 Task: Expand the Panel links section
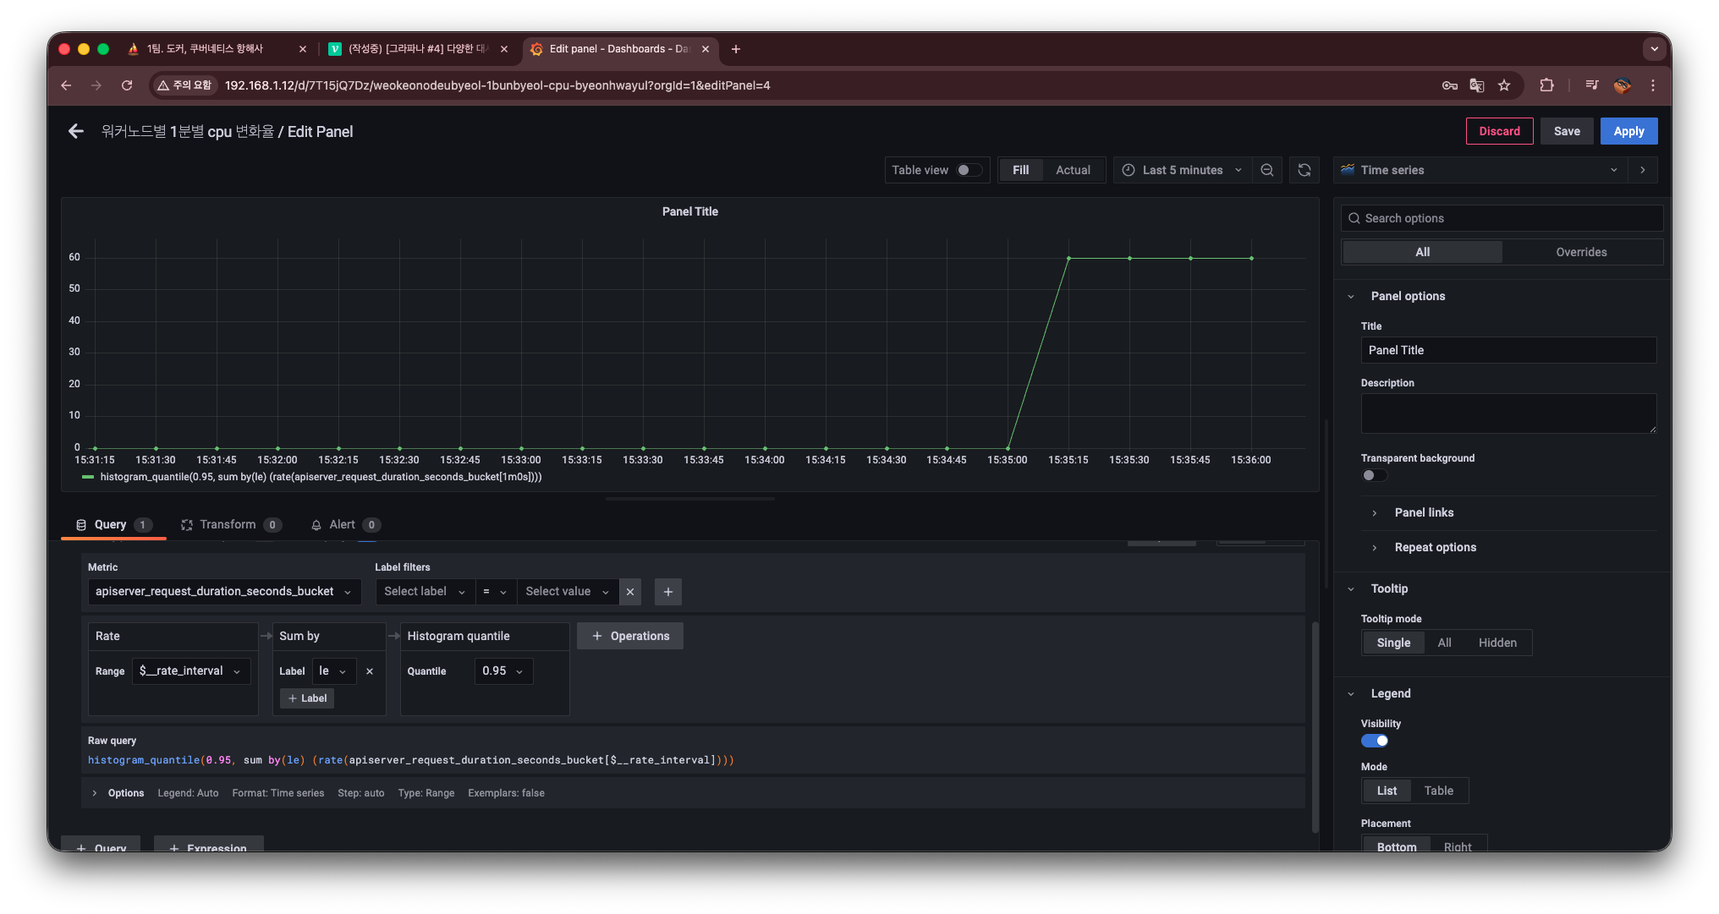click(1424, 512)
